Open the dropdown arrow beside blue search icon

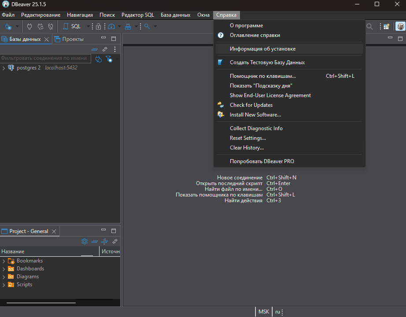click(155, 26)
